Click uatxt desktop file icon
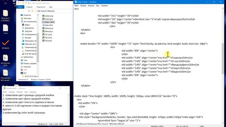 6,29
